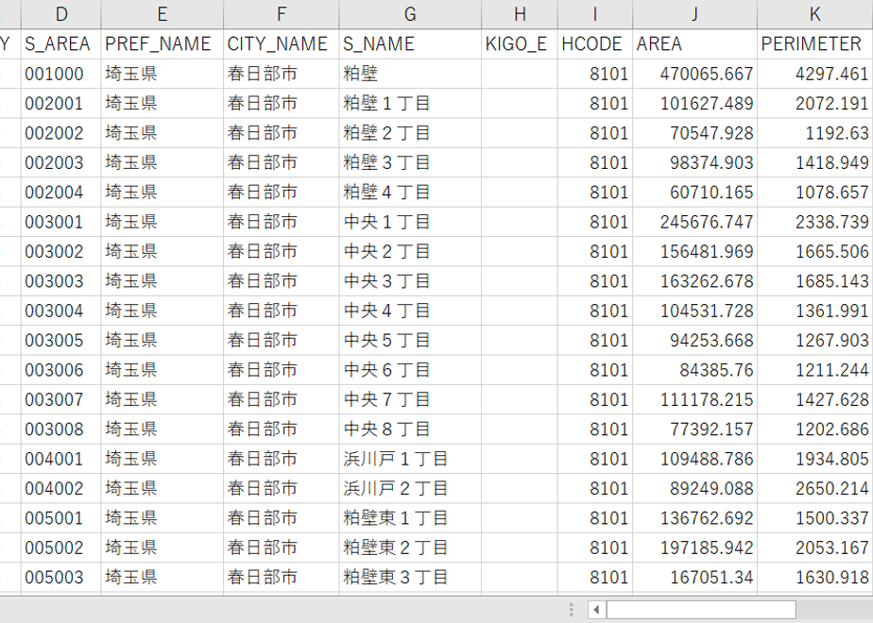Viewport: 873px width, 623px height.
Task: Select the S_NAME cell 中央４丁目
Action: point(410,311)
